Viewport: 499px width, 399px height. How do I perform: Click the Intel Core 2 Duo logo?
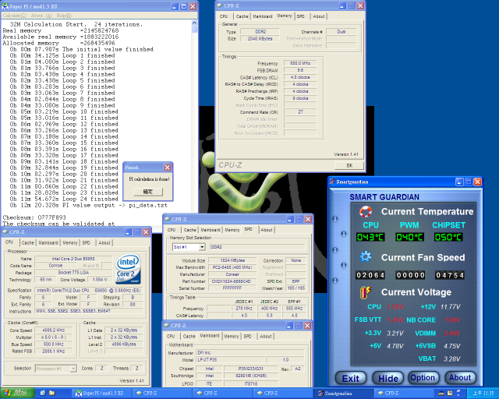pyautogui.click(x=128, y=269)
